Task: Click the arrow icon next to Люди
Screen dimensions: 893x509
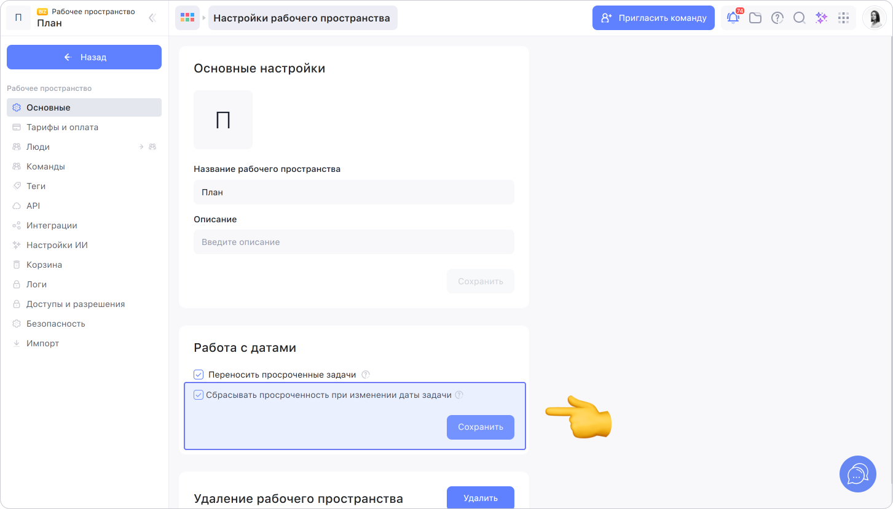Action: (141, 147)
